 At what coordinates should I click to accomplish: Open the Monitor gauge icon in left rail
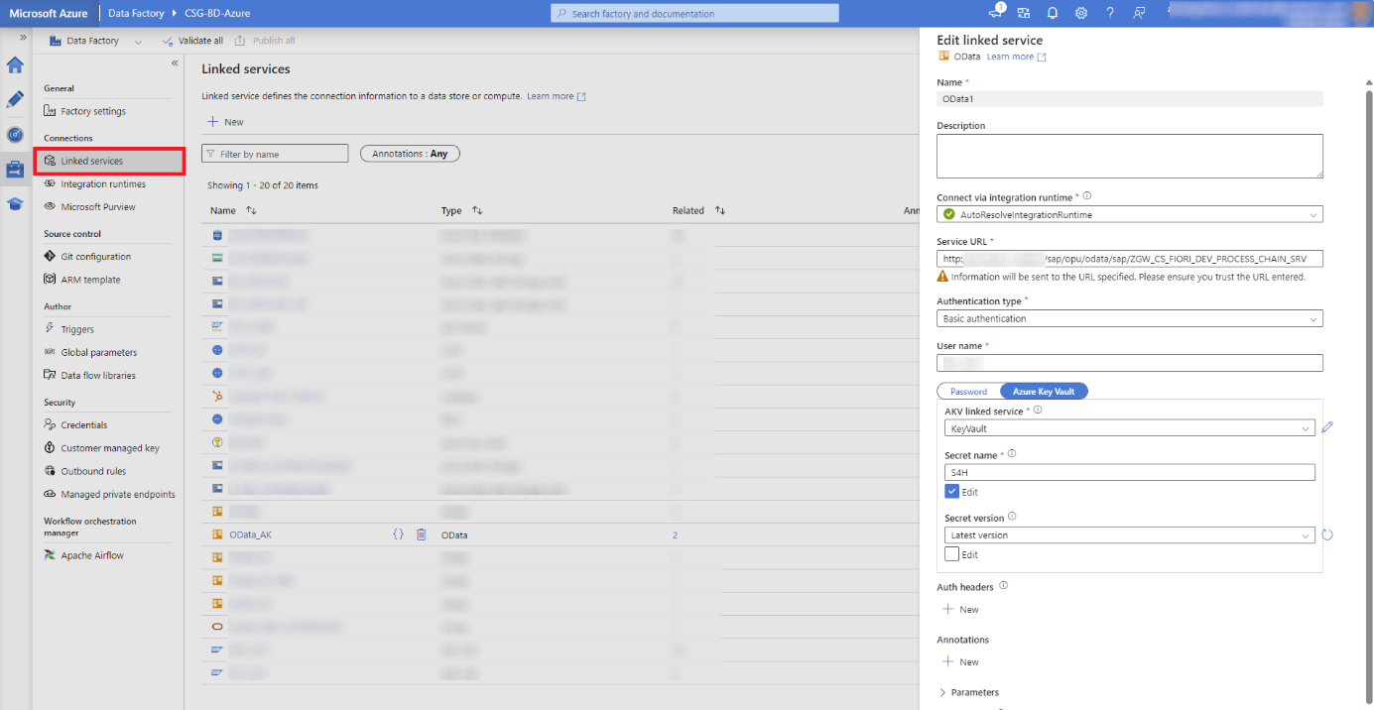pyautogui.click(x=15, y=134)
